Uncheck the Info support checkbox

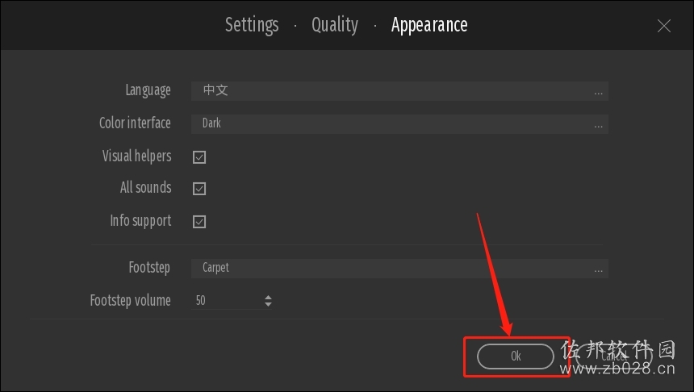pyautogui.click(x=199, y=222)
